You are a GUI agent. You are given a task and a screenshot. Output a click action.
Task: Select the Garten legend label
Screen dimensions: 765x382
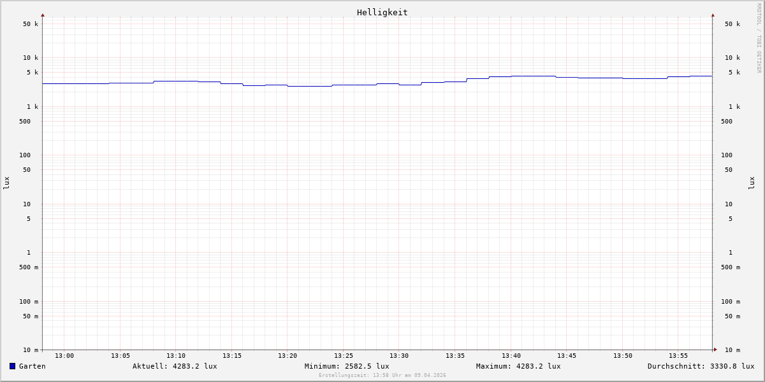click(x=32, y=366)
